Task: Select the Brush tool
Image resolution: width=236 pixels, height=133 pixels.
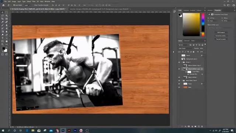Action: click(x=3, y=25)
